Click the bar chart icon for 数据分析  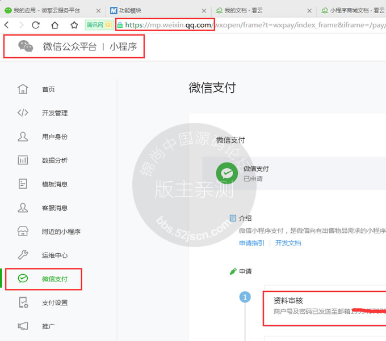[x=23, y=160]
